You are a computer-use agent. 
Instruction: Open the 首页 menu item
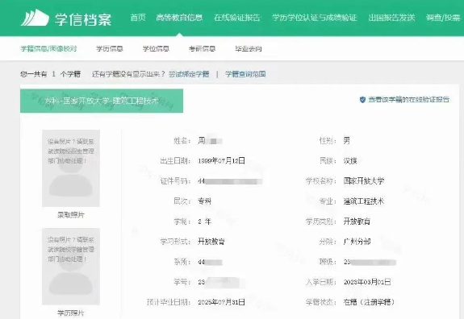click(138, 18)
